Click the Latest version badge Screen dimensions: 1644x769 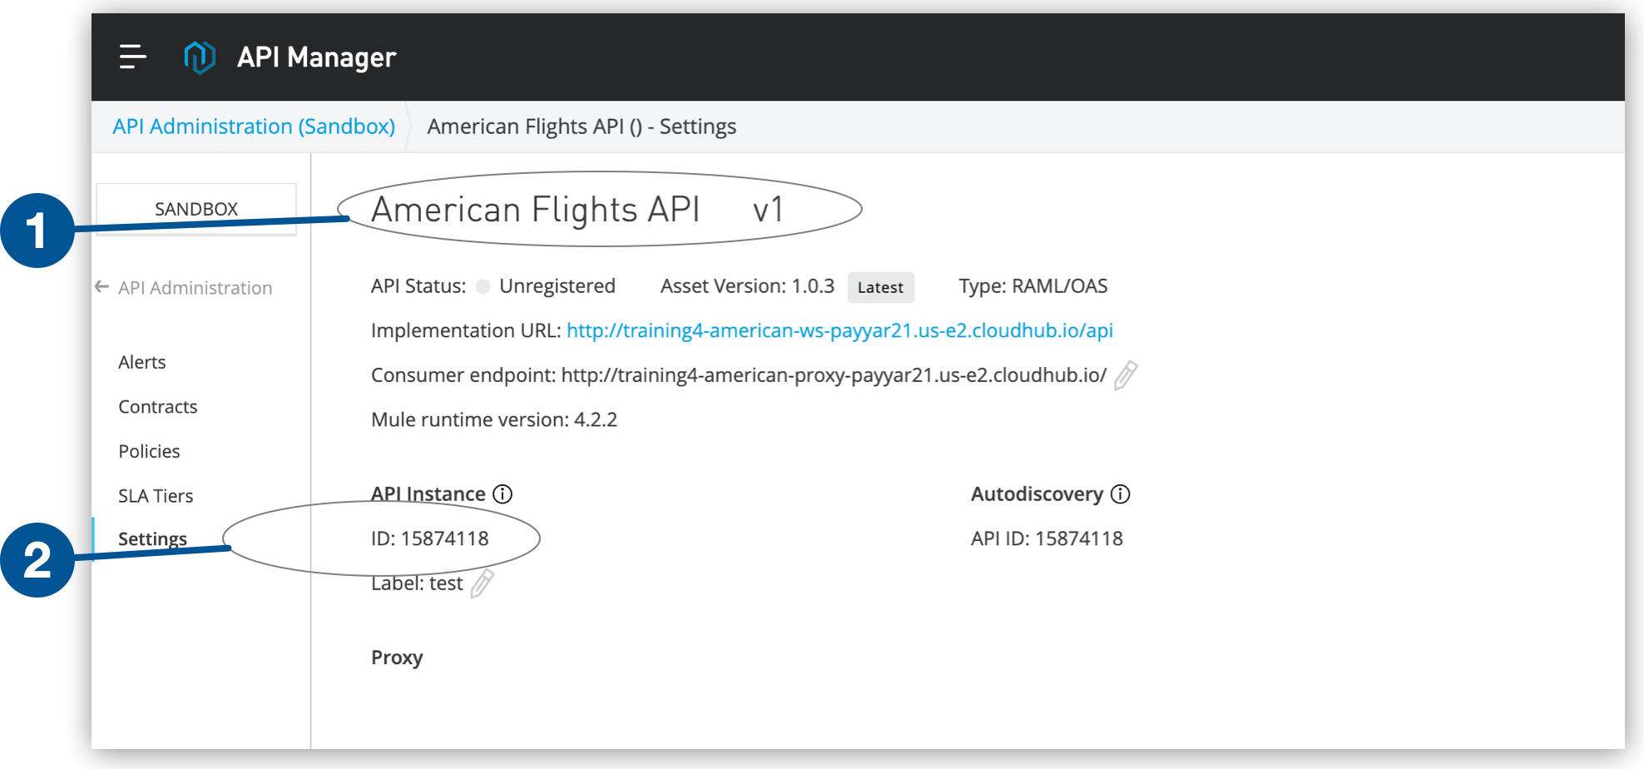(881, 287)
